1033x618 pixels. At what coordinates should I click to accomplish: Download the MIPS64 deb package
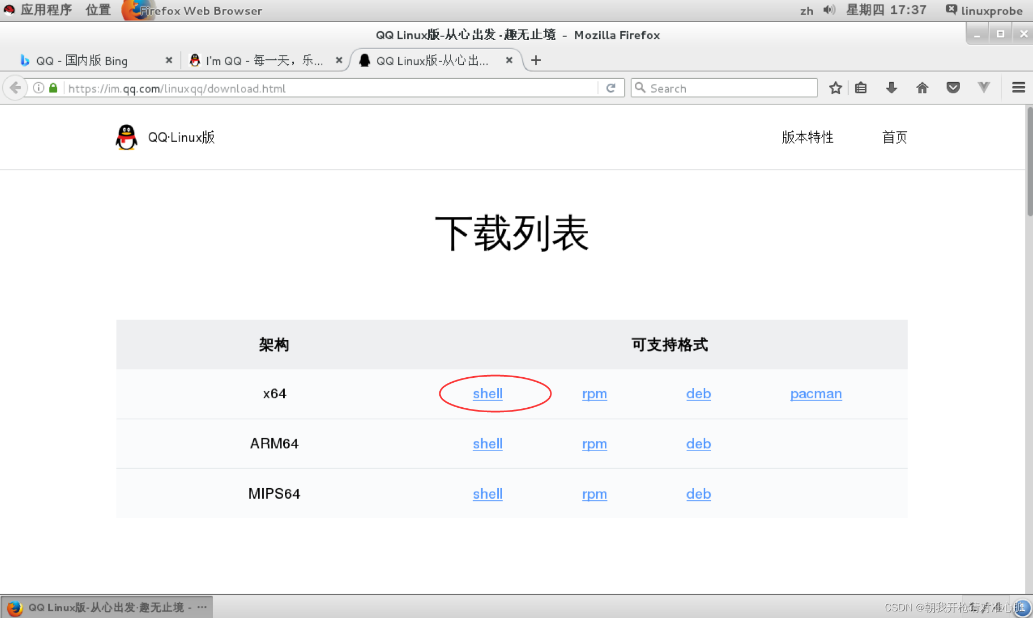[699, 494]
